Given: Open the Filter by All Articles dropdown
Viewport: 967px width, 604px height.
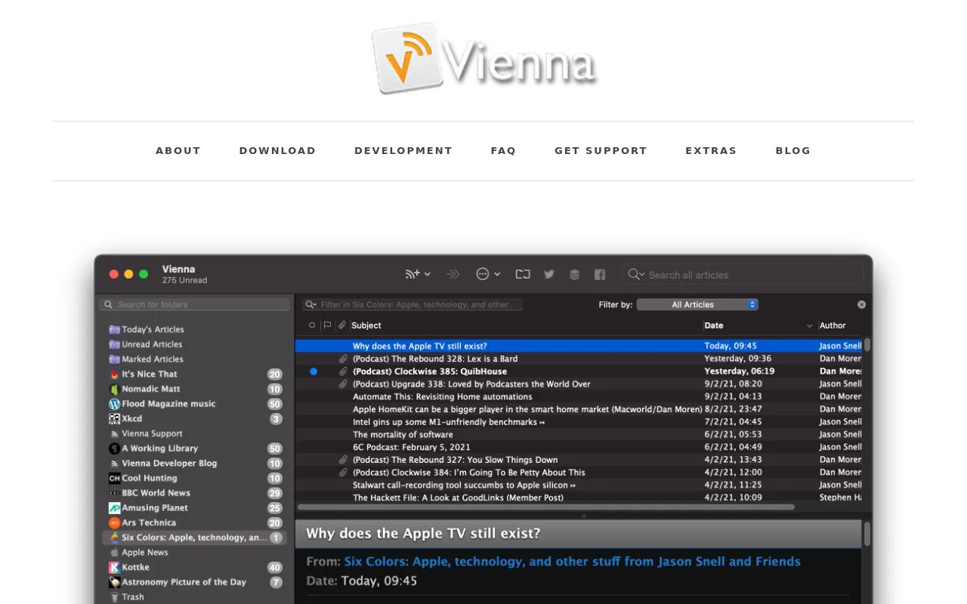Looking at the screenshot, I should [697, 305].
